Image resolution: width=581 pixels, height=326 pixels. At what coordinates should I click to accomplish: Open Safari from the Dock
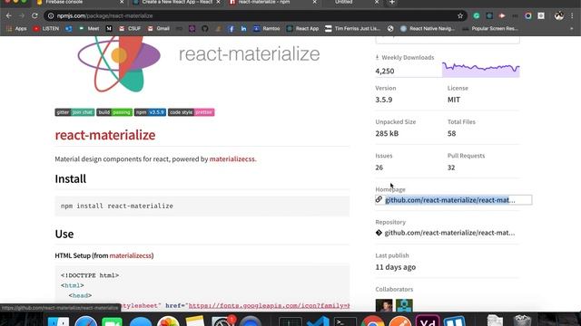coord(85,321)
